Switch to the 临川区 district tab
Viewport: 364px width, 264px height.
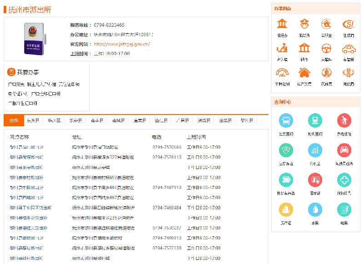[x=54, y=121]
